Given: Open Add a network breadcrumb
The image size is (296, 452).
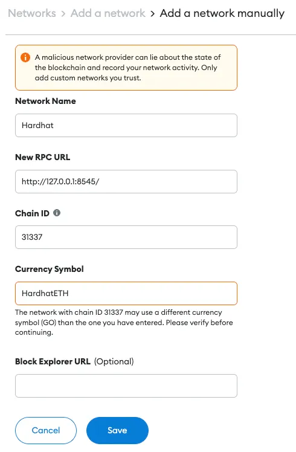Looking at the screenshot, I should [x=108, y=13].
